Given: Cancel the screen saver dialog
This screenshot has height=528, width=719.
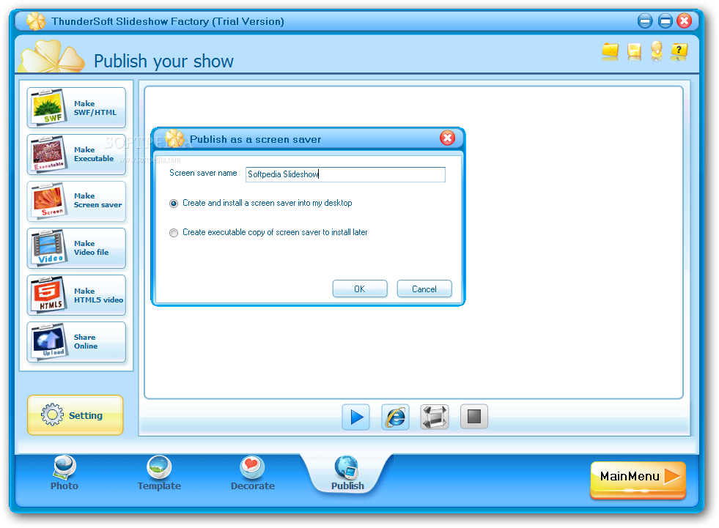Looking at the screenshot, I should (424, 289).
